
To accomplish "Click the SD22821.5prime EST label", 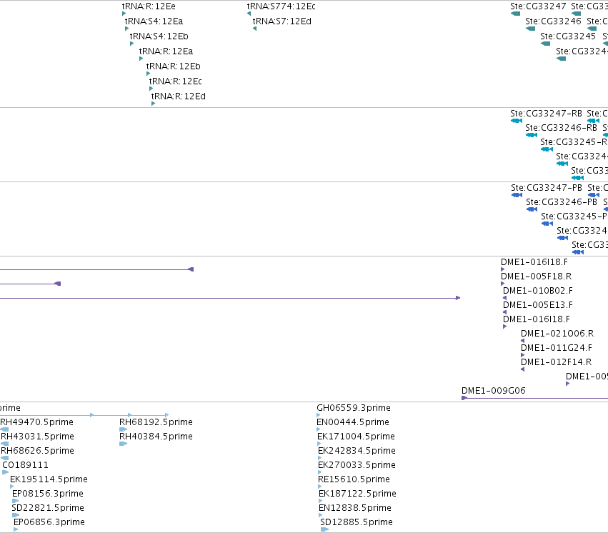I will [x=48, y=508].
